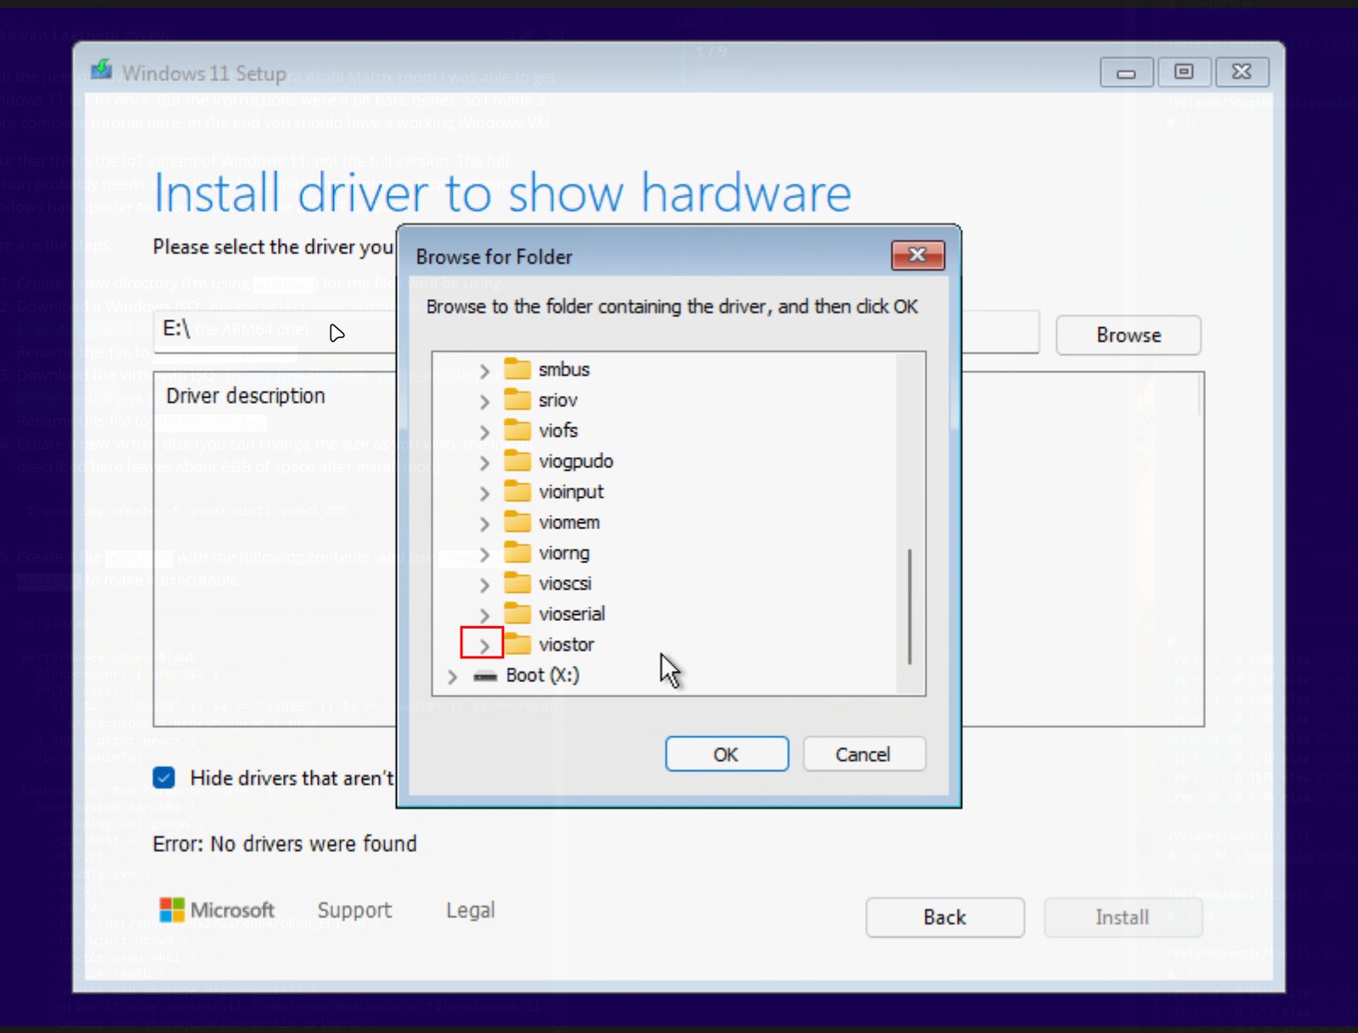1358x1033 pixels.
Task: Select the viorng folder name
Action: [563, 553]
